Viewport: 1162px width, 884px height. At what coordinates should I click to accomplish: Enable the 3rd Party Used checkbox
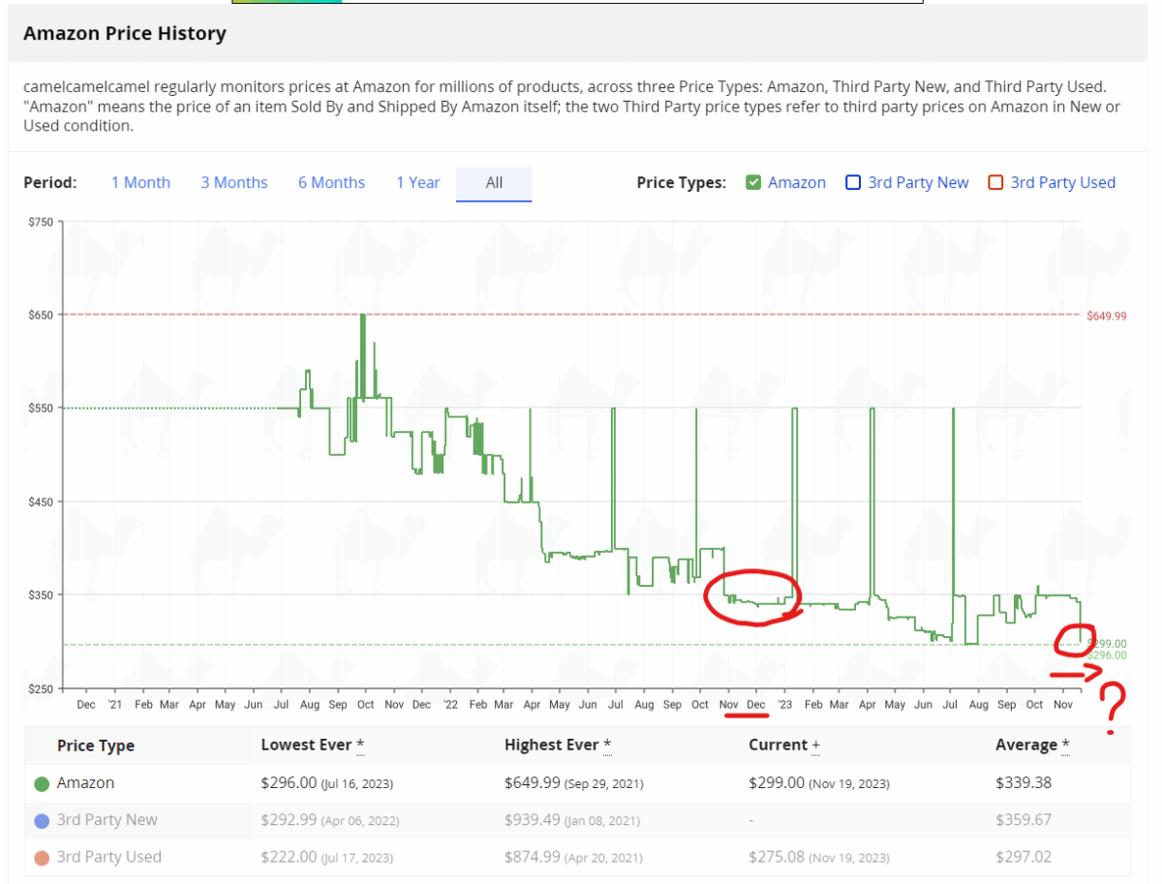tap(995, 182)
